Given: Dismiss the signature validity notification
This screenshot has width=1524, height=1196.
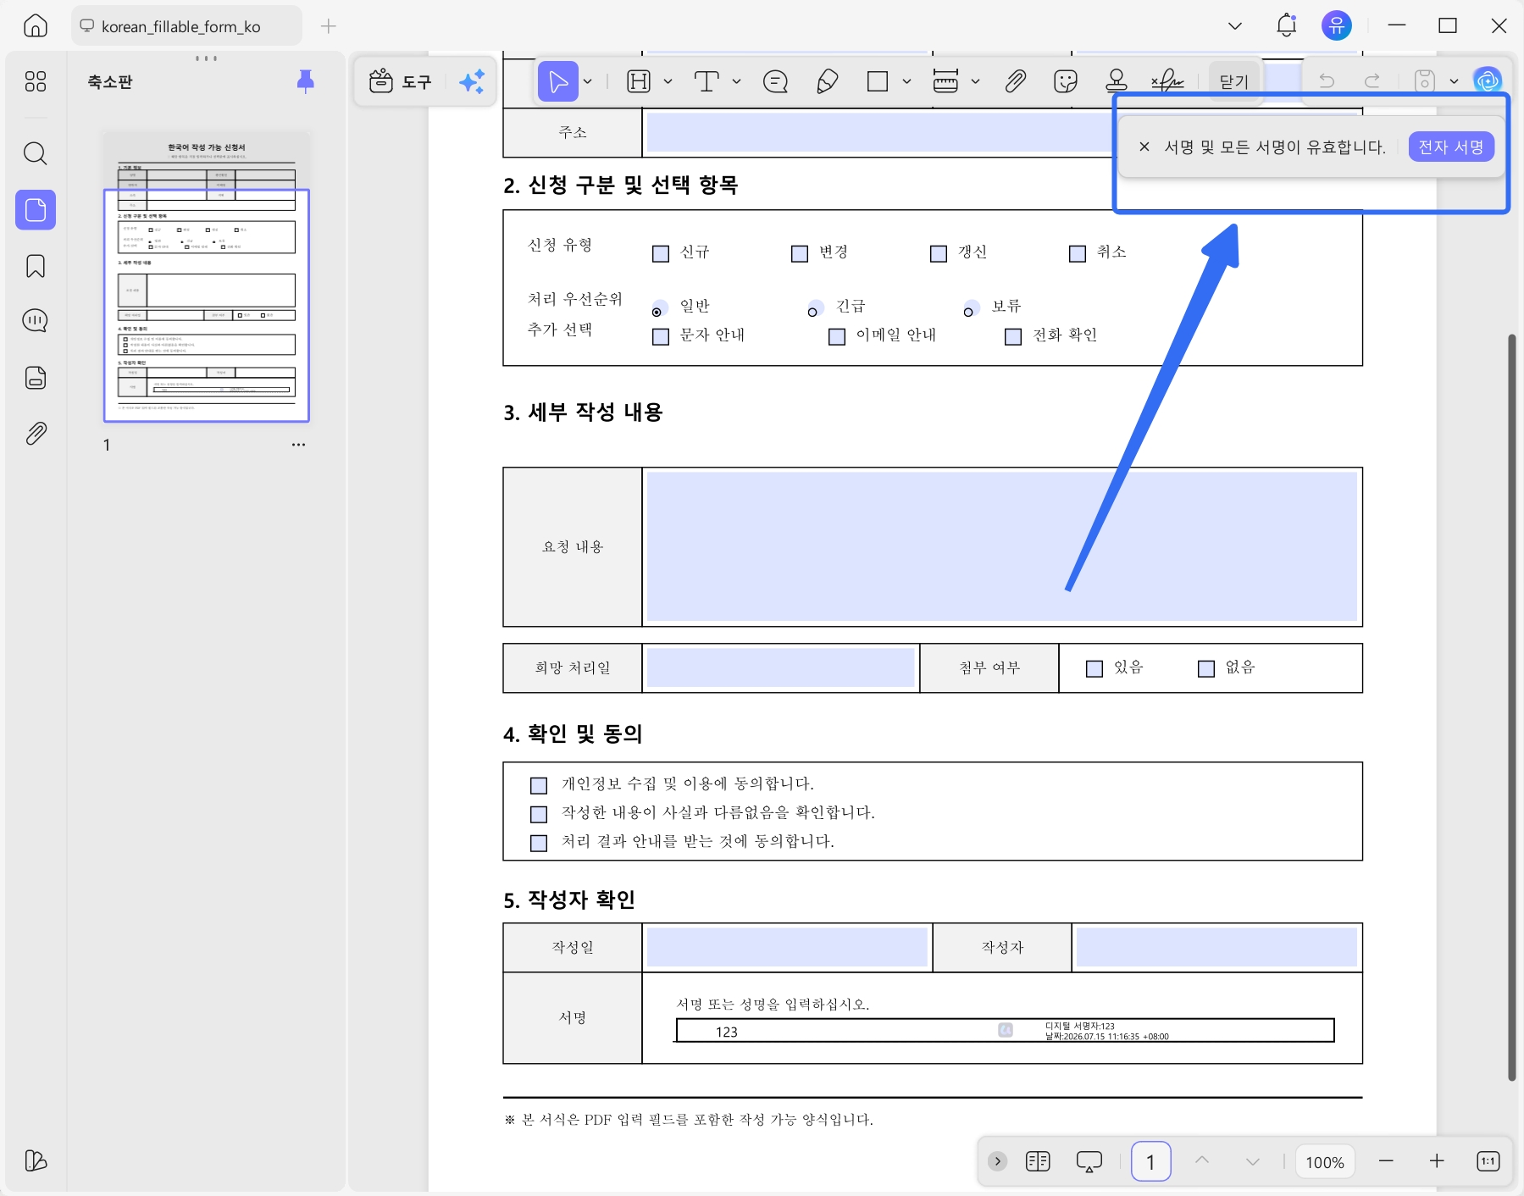Looking at the screenshot, I should pos(1144,147).
